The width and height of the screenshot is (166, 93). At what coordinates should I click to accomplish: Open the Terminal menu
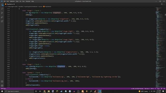tap(28, 1)
